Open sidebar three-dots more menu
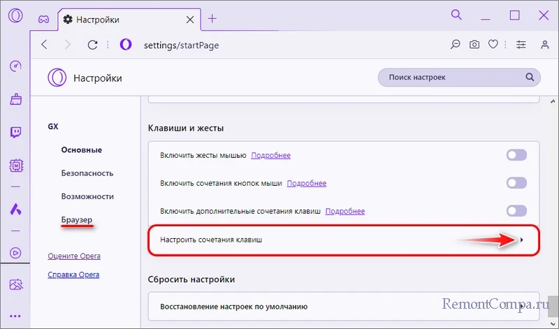 point(15,316)
